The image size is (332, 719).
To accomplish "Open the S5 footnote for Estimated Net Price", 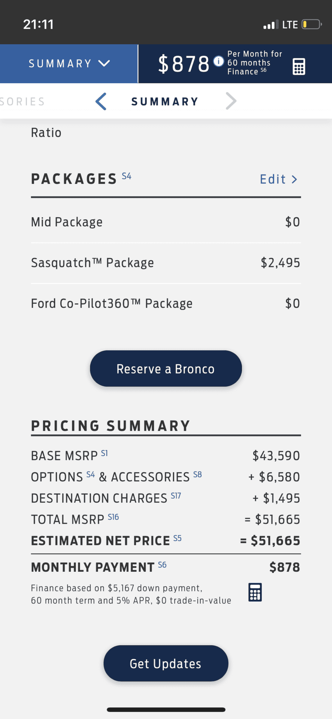I will 177,538.
